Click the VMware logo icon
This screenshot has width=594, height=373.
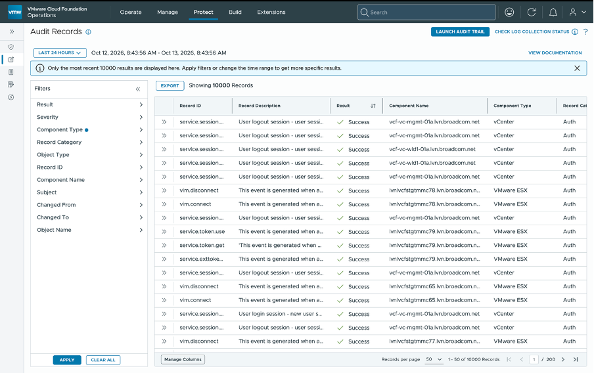[x=15, y=12]
